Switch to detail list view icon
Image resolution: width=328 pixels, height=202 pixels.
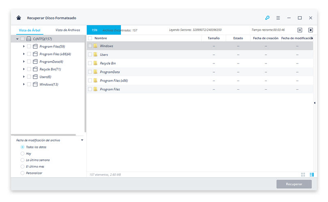[312, 175]
